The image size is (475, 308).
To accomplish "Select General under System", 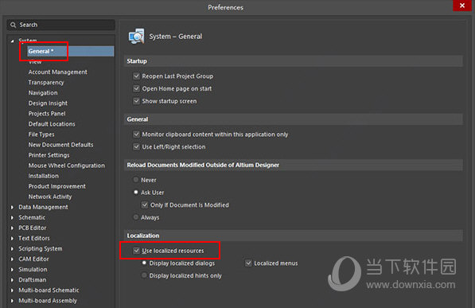I will tap(71, 51).
